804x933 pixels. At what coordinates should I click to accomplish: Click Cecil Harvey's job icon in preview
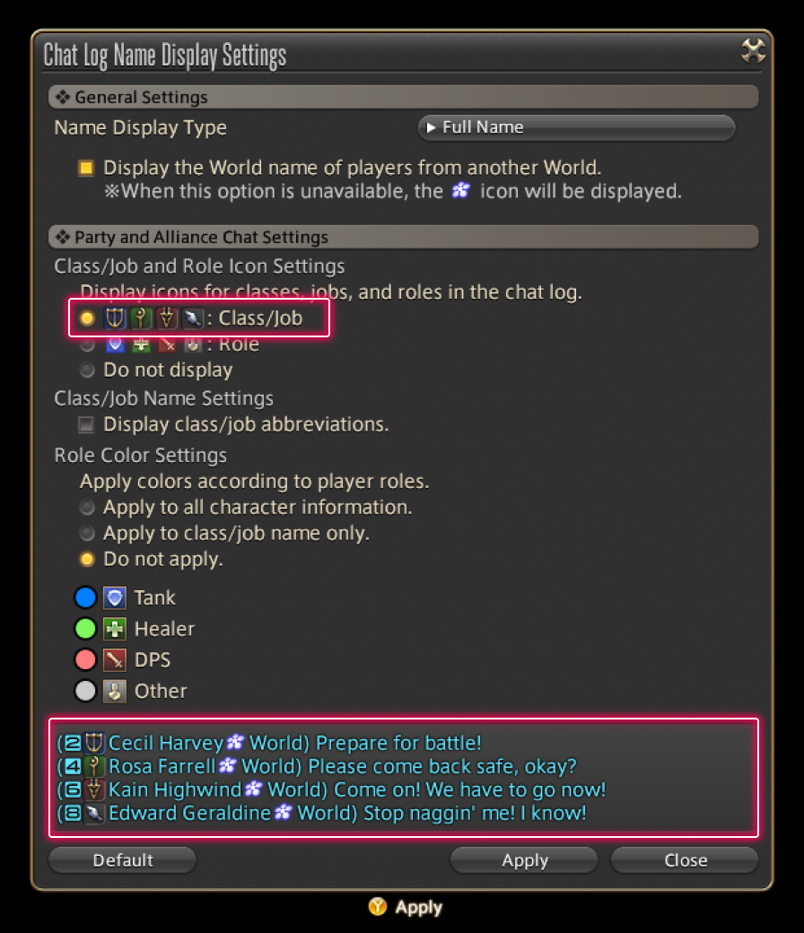coord(94,743)
